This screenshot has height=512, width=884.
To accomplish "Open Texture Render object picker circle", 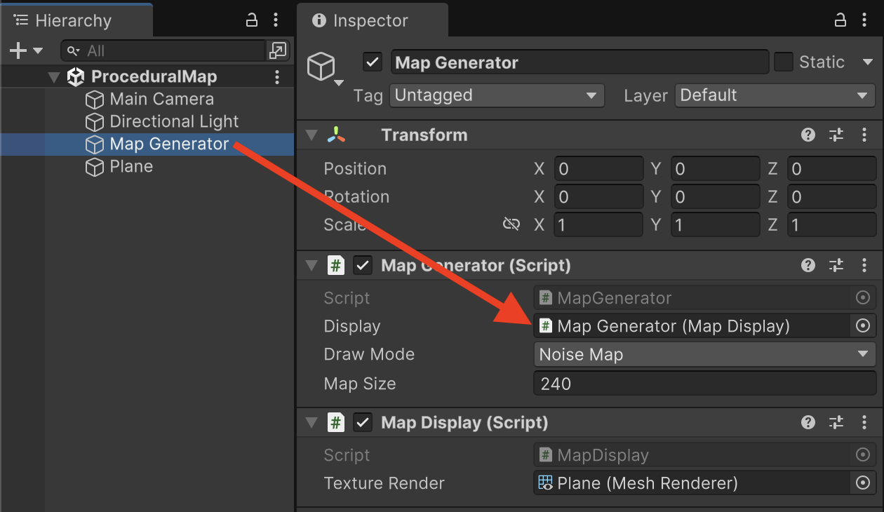I will click(x=863, y=483).
